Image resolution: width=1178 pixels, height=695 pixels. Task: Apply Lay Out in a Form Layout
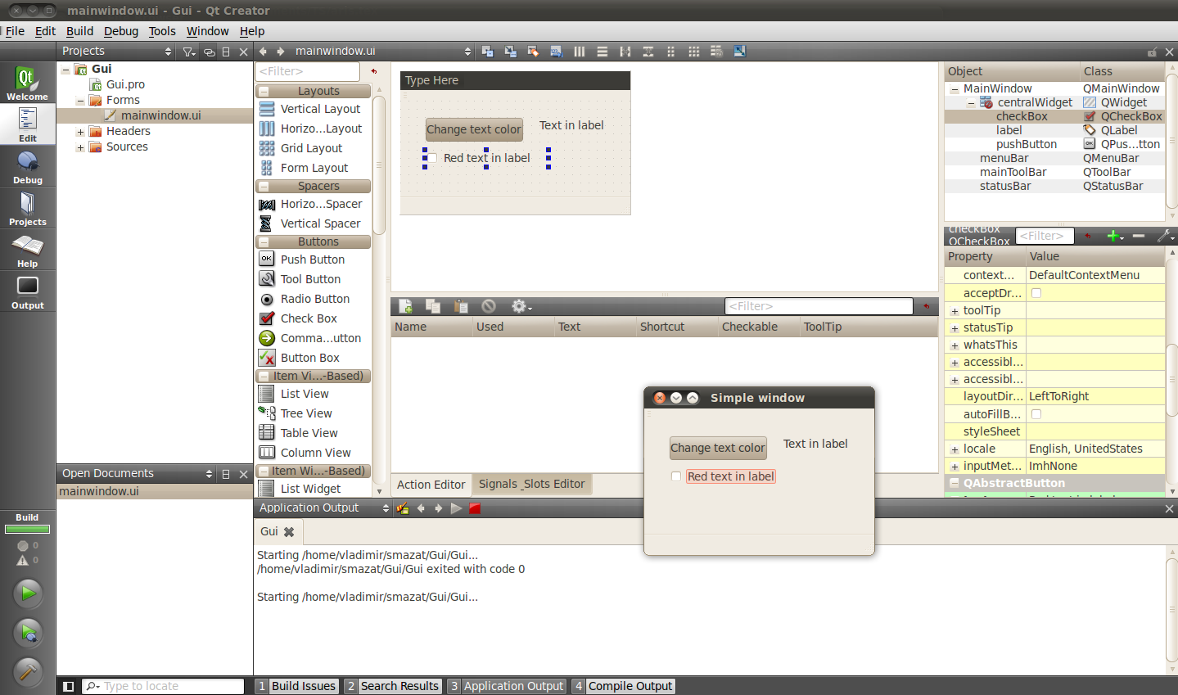click(670, 51)
